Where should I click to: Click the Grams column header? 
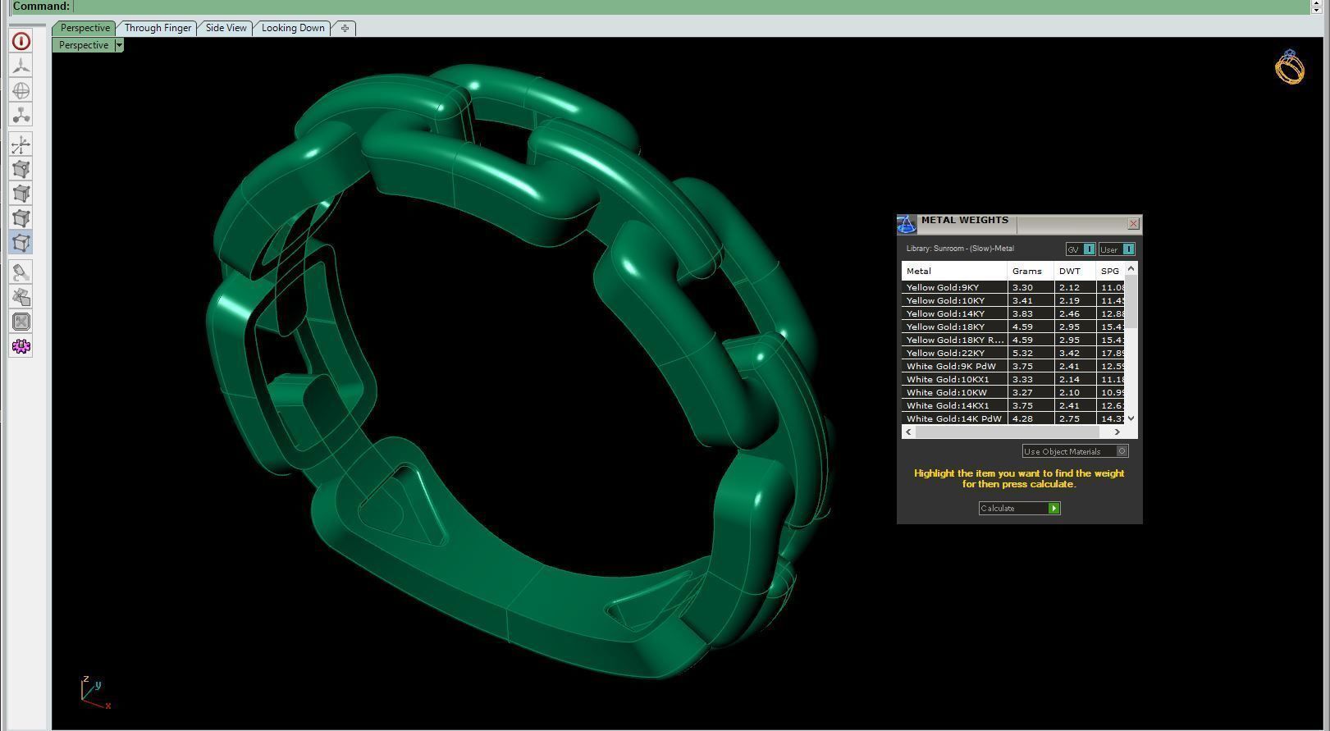pyautogui.click(x=1031, y=271)
